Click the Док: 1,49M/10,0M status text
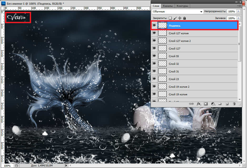Viewport: 247px width, 168px height. pos(42,166)
